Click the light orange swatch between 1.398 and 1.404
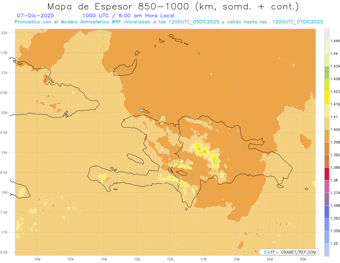Image resolution: width=340 pixels, height=263 pixels. tap(327, 136)
